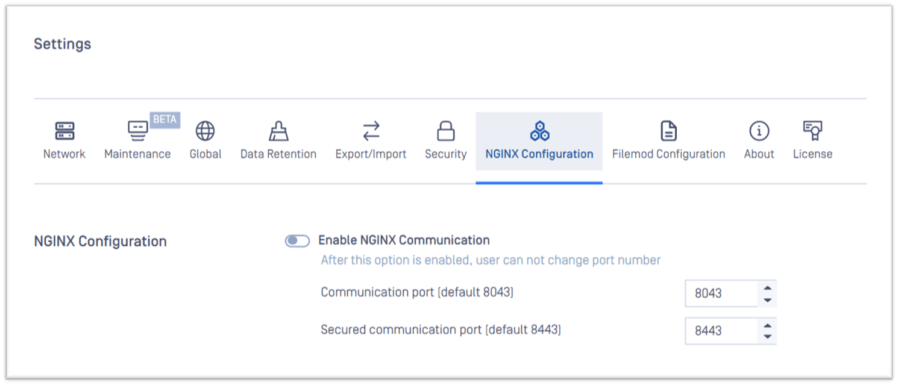
Task: Click the BETA badge on Maintenance
Action: click(x=165, y=119)
